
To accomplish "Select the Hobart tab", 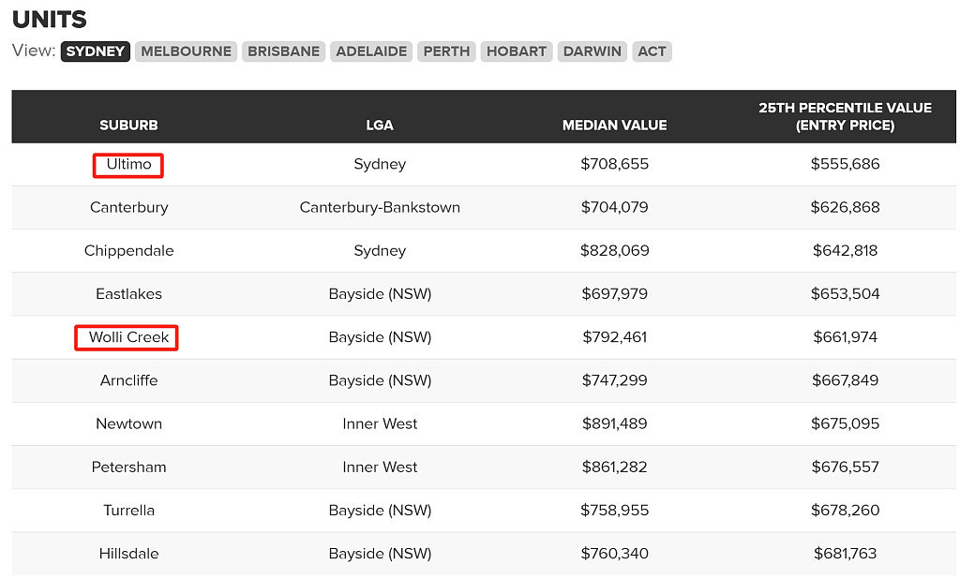I will point(517,52).
